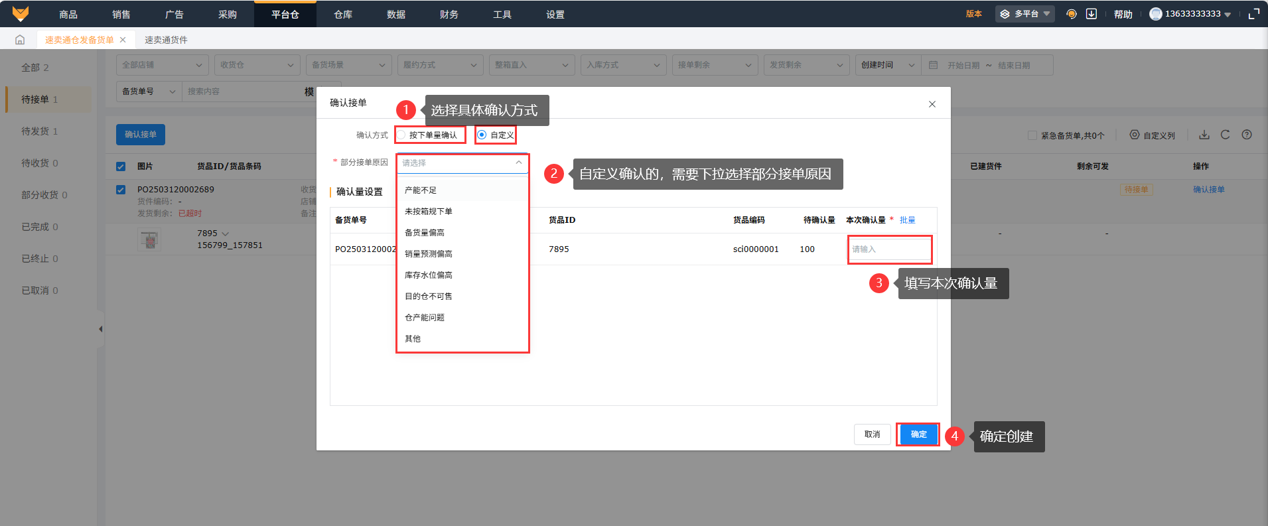
Task: Click the 本次确认量 input field
Action: (x=889, y=249)
